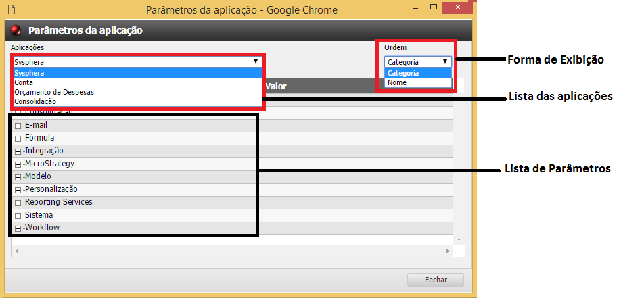Choose Conta from the applications list

tap(23, 82)
